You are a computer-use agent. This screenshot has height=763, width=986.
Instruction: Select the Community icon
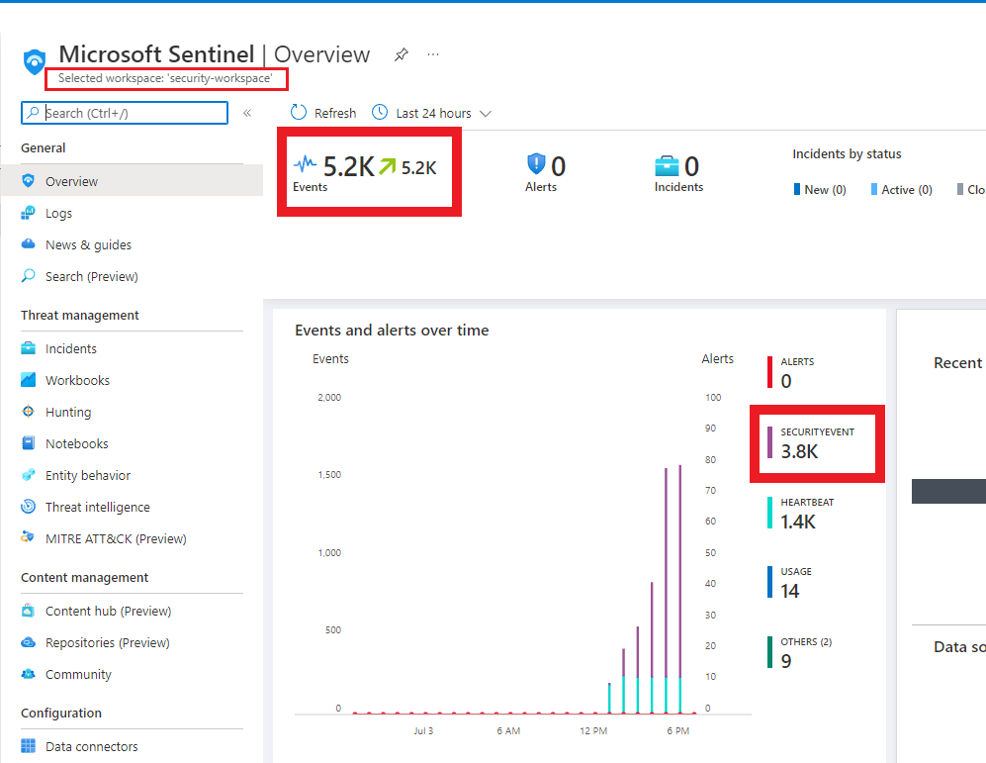[x=28, y=674]
